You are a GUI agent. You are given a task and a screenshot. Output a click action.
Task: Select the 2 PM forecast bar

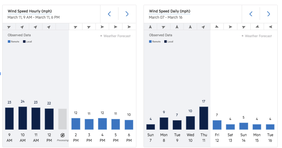(x=76, y=124)
